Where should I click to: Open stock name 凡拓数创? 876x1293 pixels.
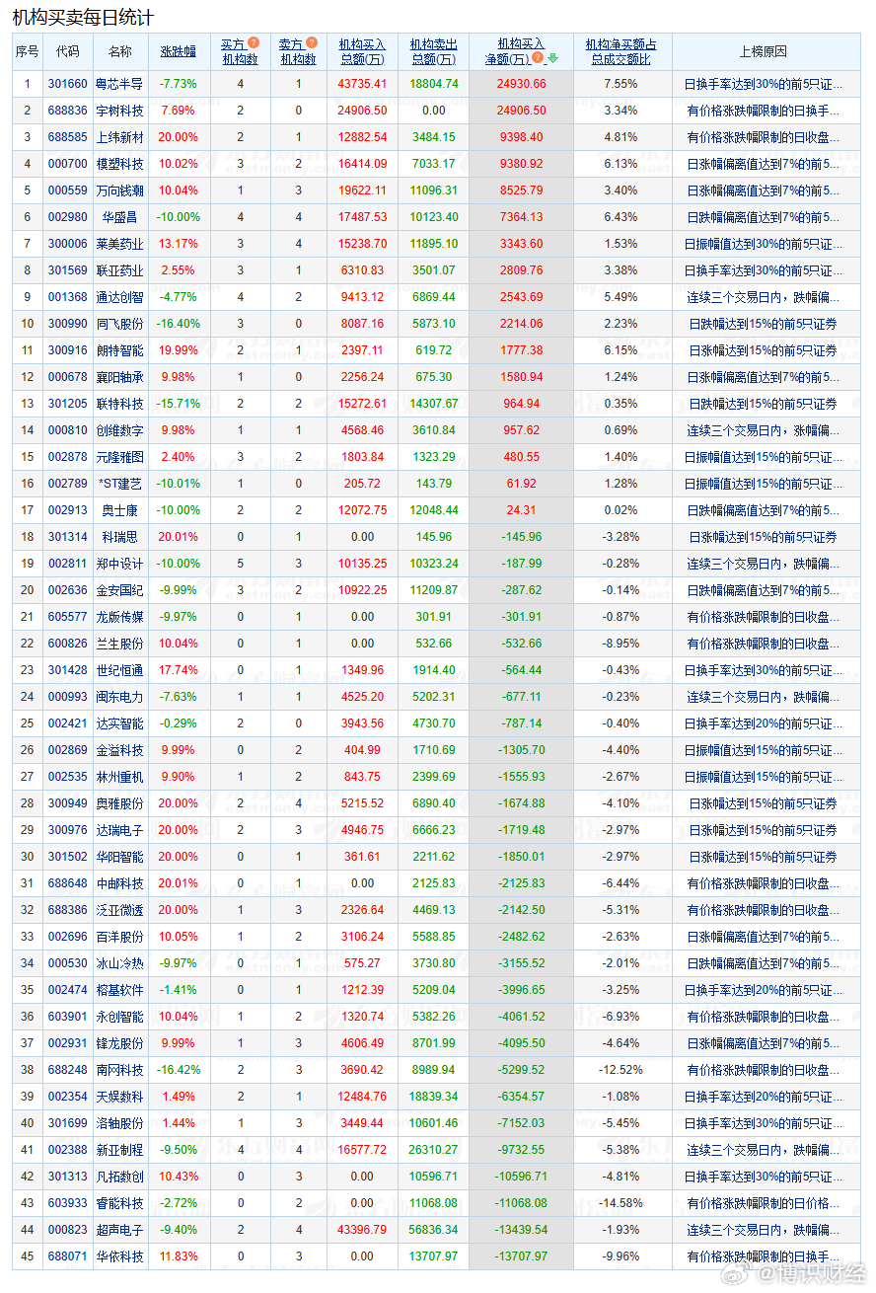coord(119,1177)
